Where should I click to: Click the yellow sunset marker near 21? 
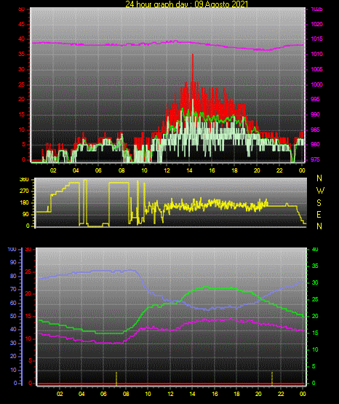coord(272,379)
